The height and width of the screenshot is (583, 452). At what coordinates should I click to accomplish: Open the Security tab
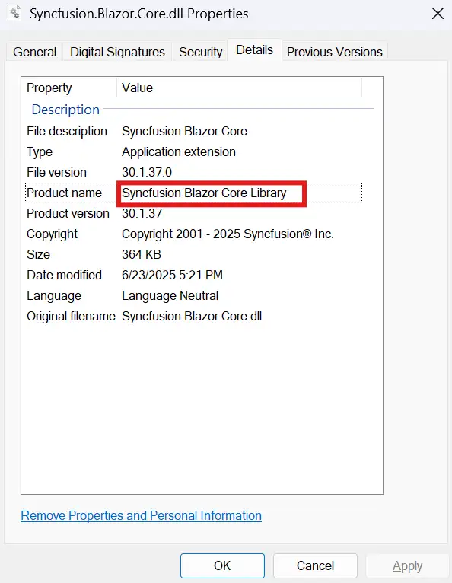coord(200,52)
